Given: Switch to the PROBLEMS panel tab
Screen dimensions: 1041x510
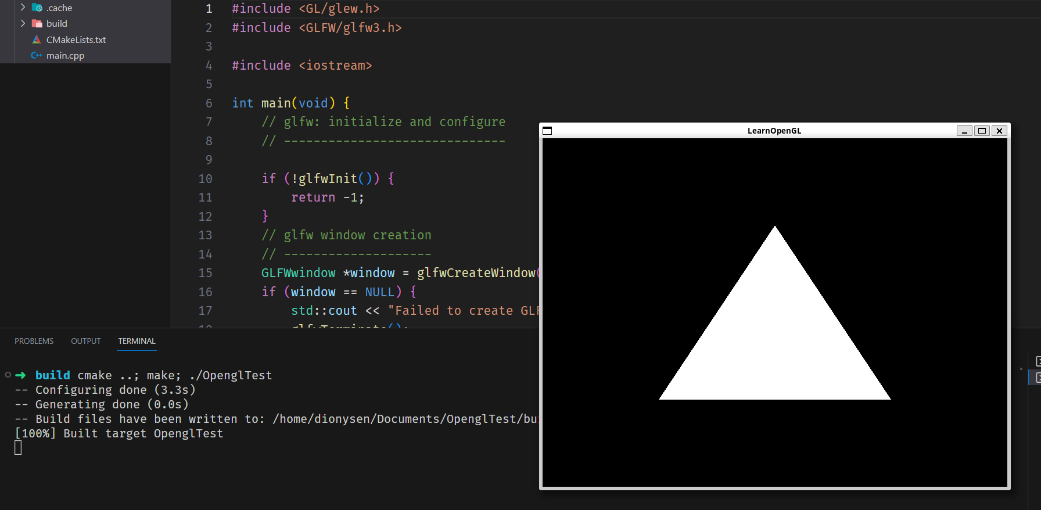Looking at the screenshot, I should (34, 341).
